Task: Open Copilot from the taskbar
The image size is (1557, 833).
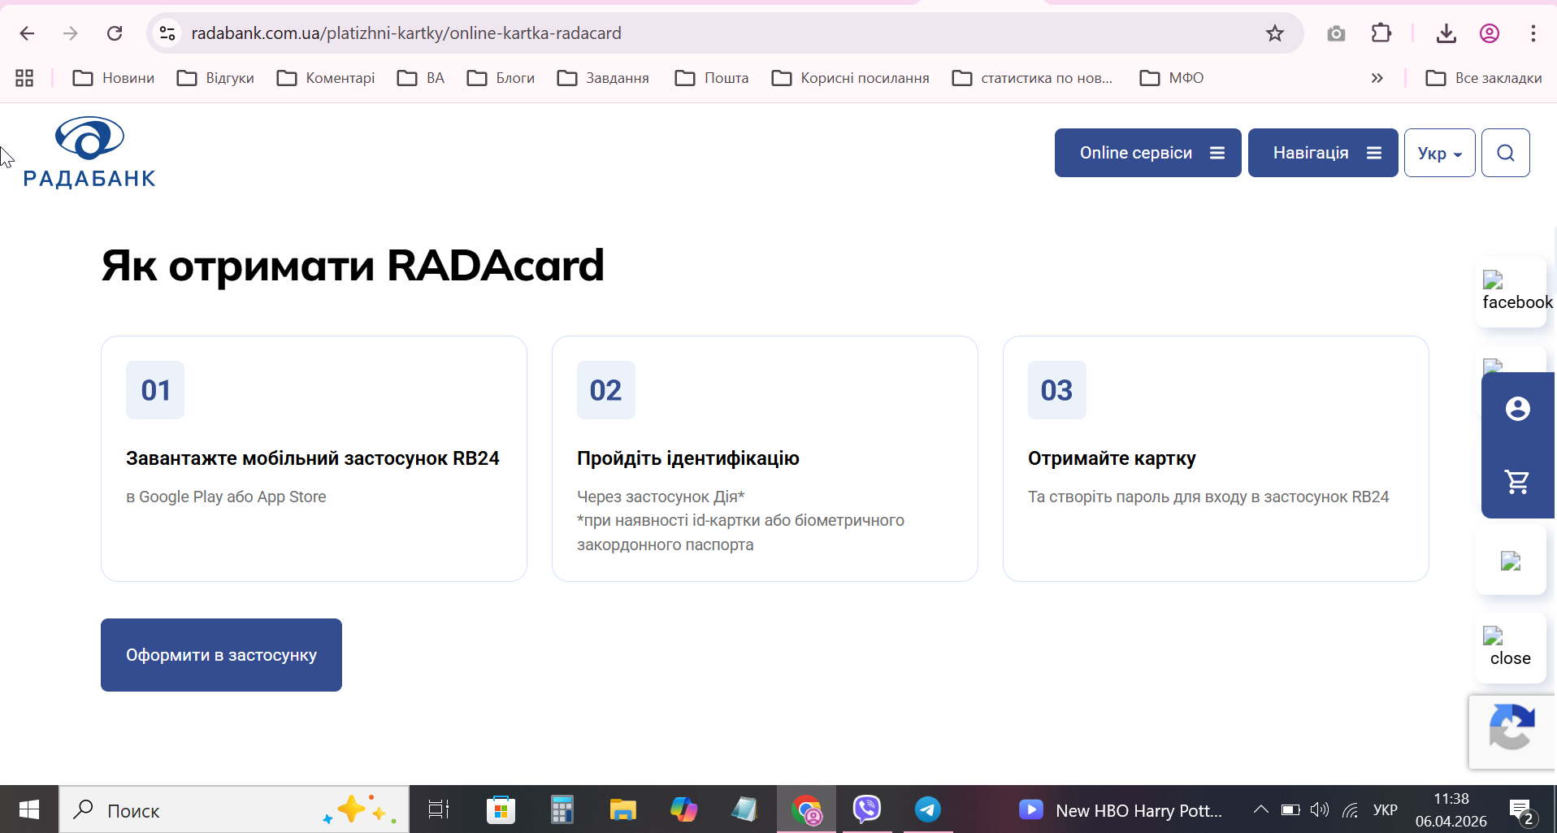Action: tap(683, 809)
